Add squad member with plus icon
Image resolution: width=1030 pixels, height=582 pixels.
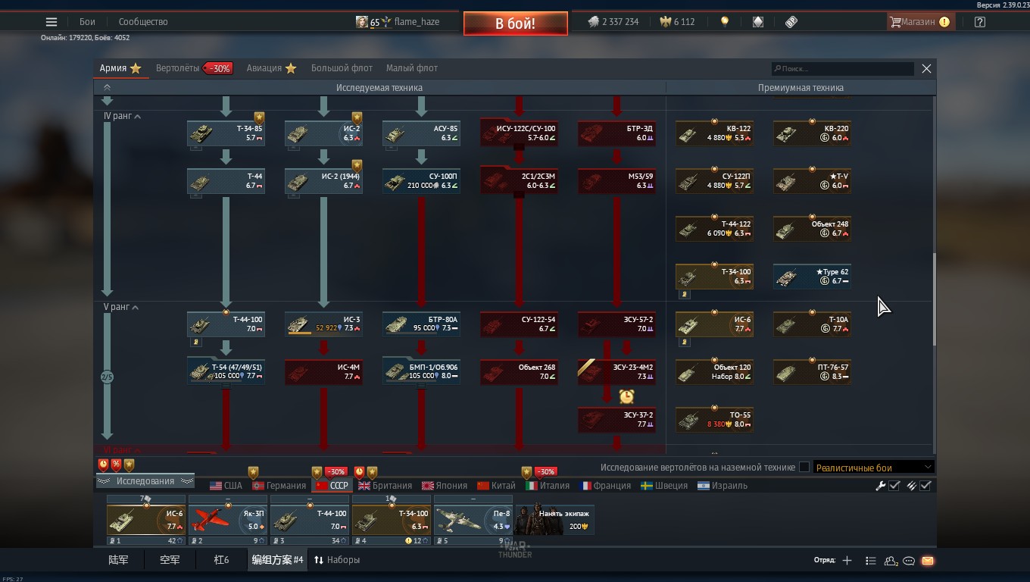pyautogui.click(x=847, y=561)
